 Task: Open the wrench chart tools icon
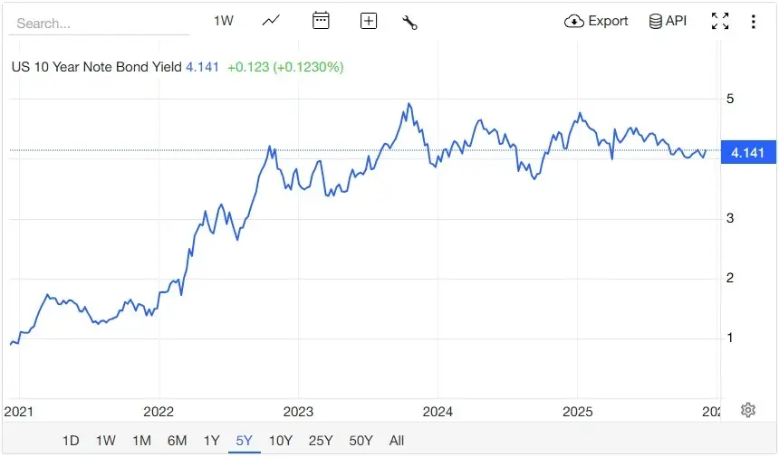(x=409, y=22)
